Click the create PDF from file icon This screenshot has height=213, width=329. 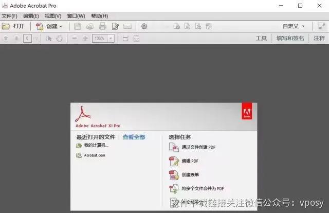[x=174, y=147]
